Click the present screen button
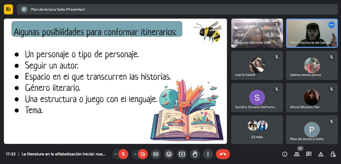 coord(182,154)
